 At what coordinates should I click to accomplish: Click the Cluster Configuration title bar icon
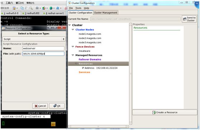(70, 3)
